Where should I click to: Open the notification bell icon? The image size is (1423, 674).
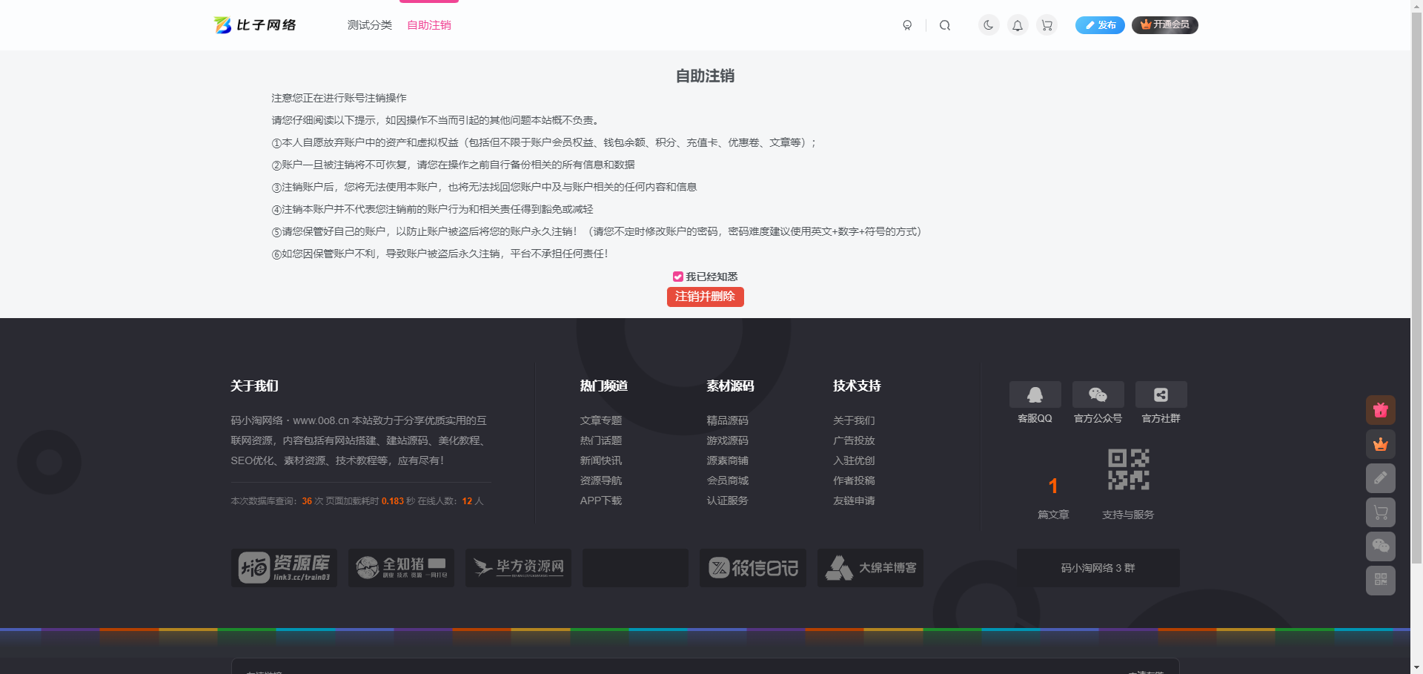(1017, 24)
